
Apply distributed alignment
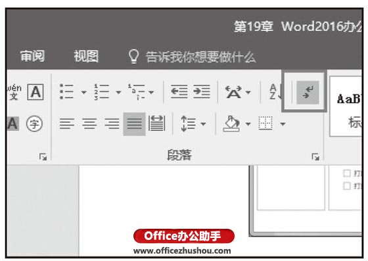tap(157, 124)
